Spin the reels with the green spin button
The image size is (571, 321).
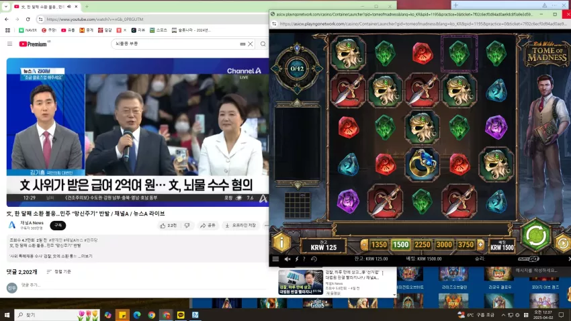(x=535, y=236)
